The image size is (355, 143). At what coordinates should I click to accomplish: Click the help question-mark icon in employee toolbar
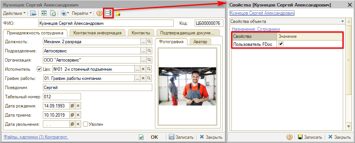coord(99,13)
